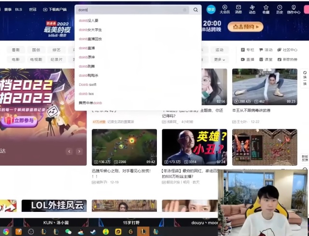Screen dimensions: 309x236
Task: Open 课堂 classroom icon link
Action: point(266,59)
